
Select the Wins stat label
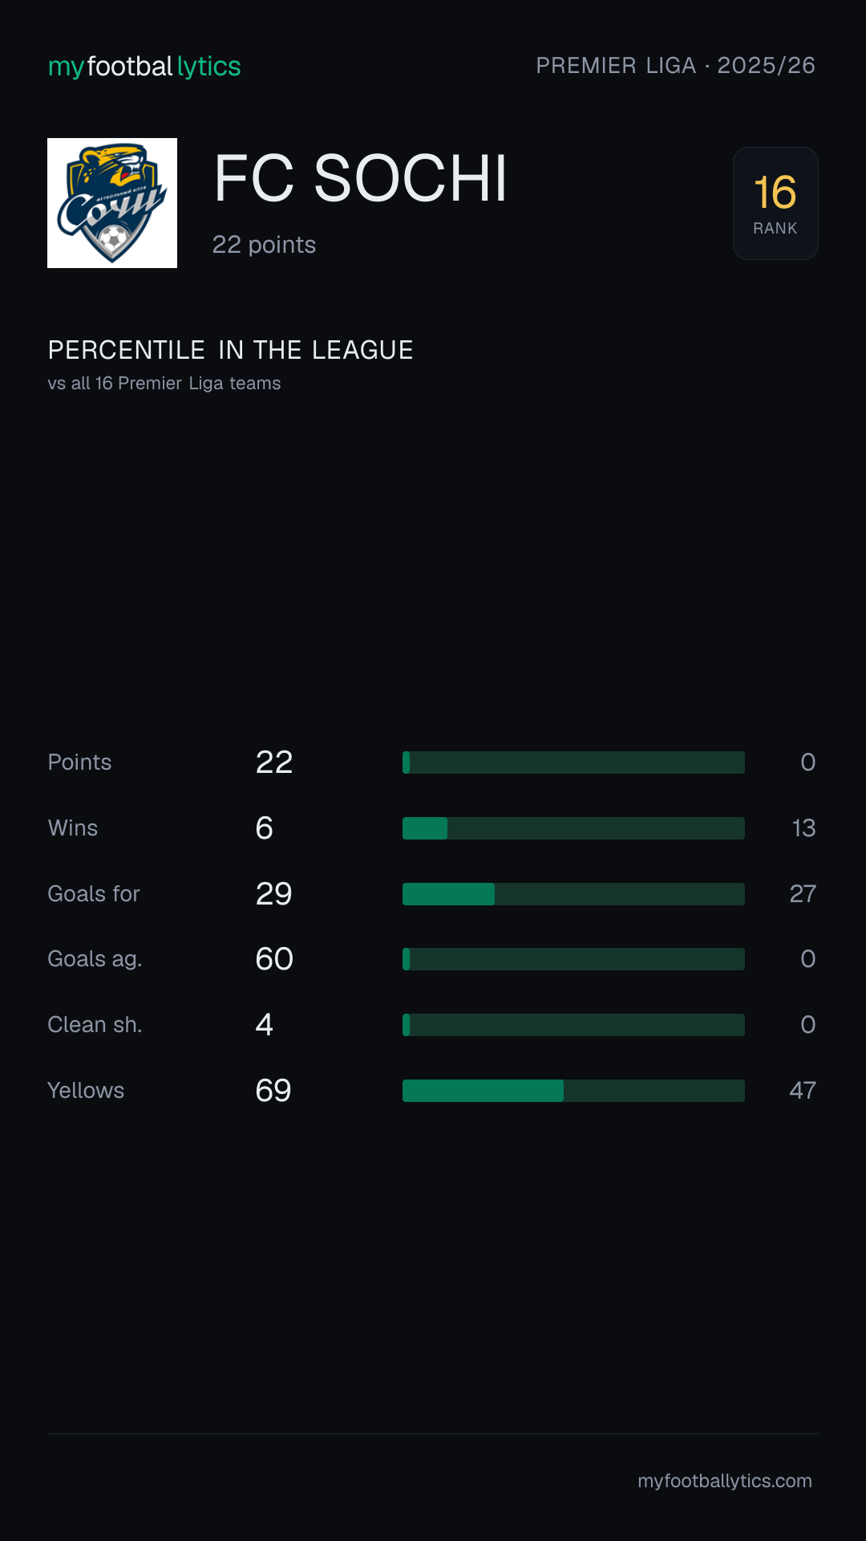pos(73,828)
